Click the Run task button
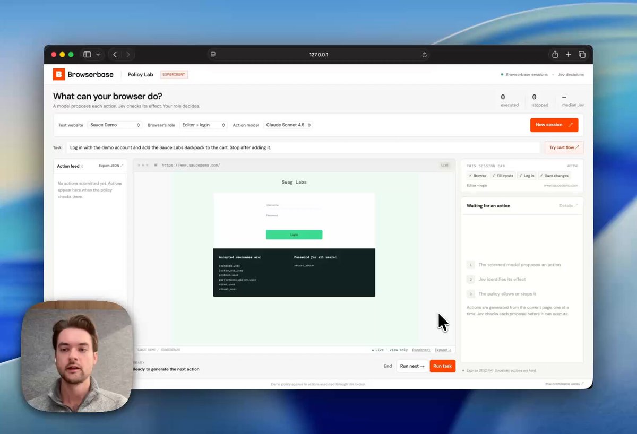637x434 pixels. click(442, 366)
